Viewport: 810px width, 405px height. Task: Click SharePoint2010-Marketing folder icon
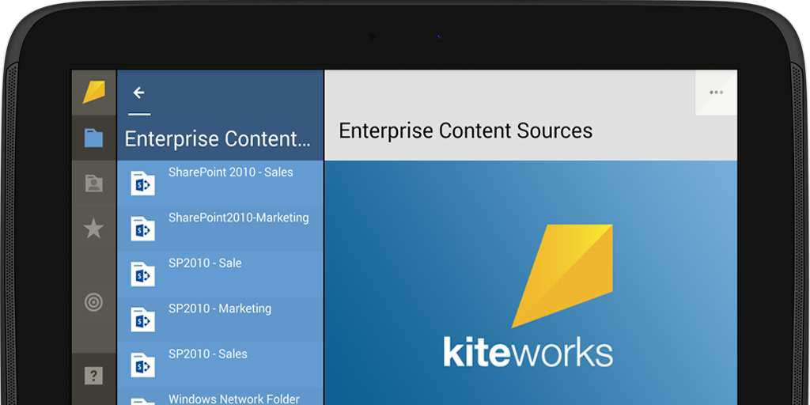(142, 229)
